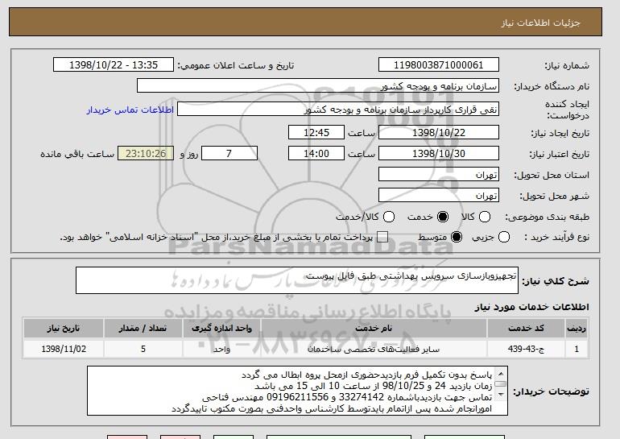This screenshot has height=439, width=620.
Task: Select the کالا/خدمت radio button
Action: coord(389,217)
